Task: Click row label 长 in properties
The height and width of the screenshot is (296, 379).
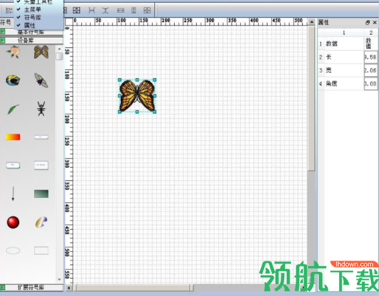Action: click(x=344, y=57)
